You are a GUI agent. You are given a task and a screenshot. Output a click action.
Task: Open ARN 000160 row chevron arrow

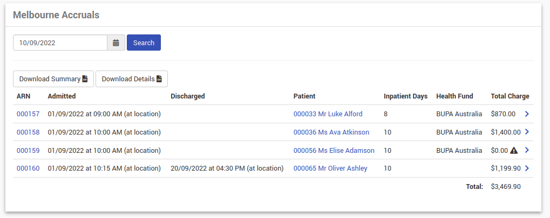click(527, 168)
